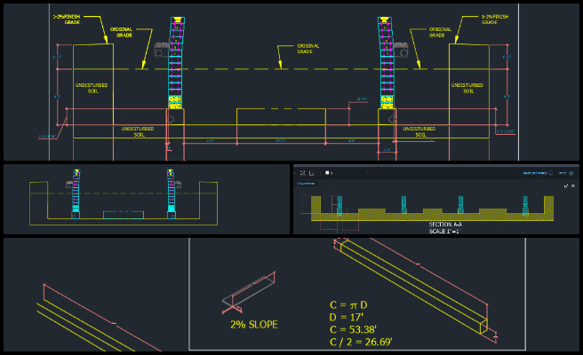
Task: Click the pop-out icon above section drawing
Action: (x=566, y=186)
